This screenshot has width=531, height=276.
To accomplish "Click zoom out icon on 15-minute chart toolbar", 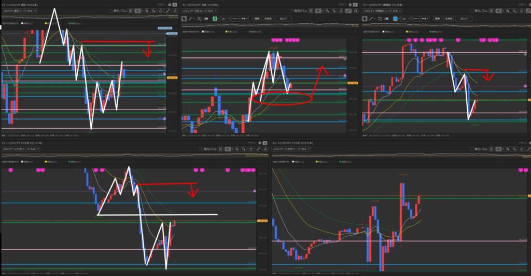I will (x=514, y=149).
